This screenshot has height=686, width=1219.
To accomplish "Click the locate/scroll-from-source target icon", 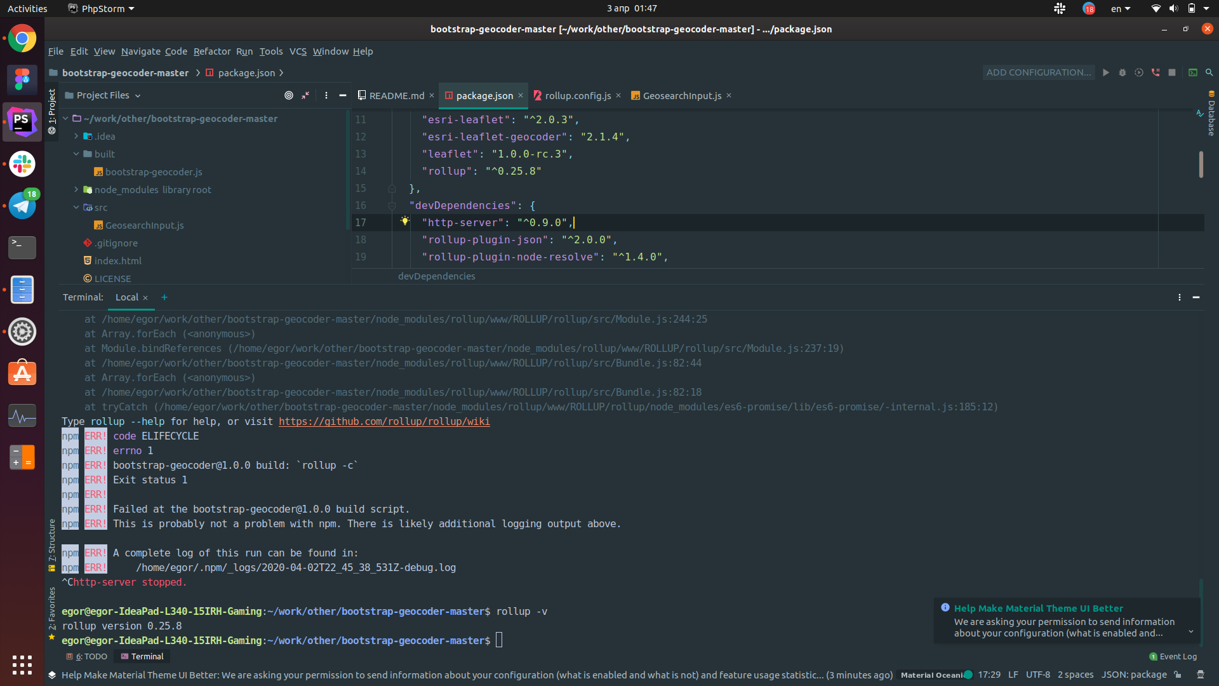I will point(289,95).
